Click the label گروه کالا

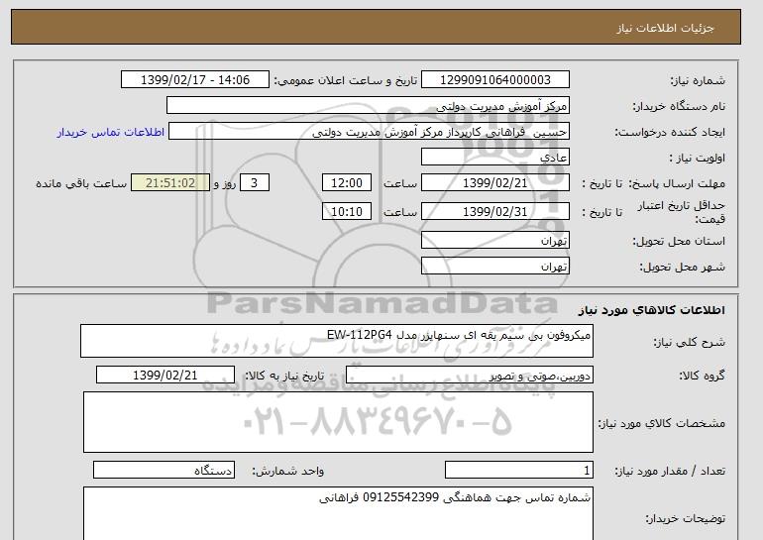pos(703,376)
